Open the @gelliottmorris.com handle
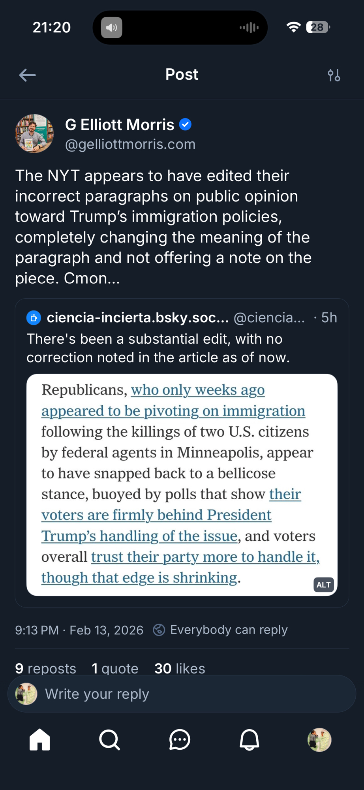Viewport: 364px width, 790px height. coord(130,145)
